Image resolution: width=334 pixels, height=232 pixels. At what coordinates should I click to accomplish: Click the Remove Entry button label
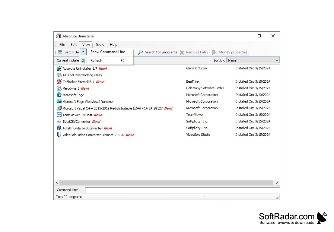(x=197, y=52)
